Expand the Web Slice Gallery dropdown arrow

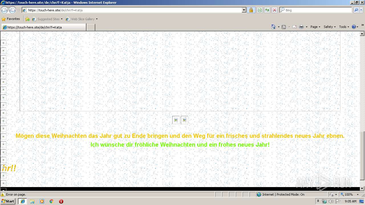click(97, 19)
